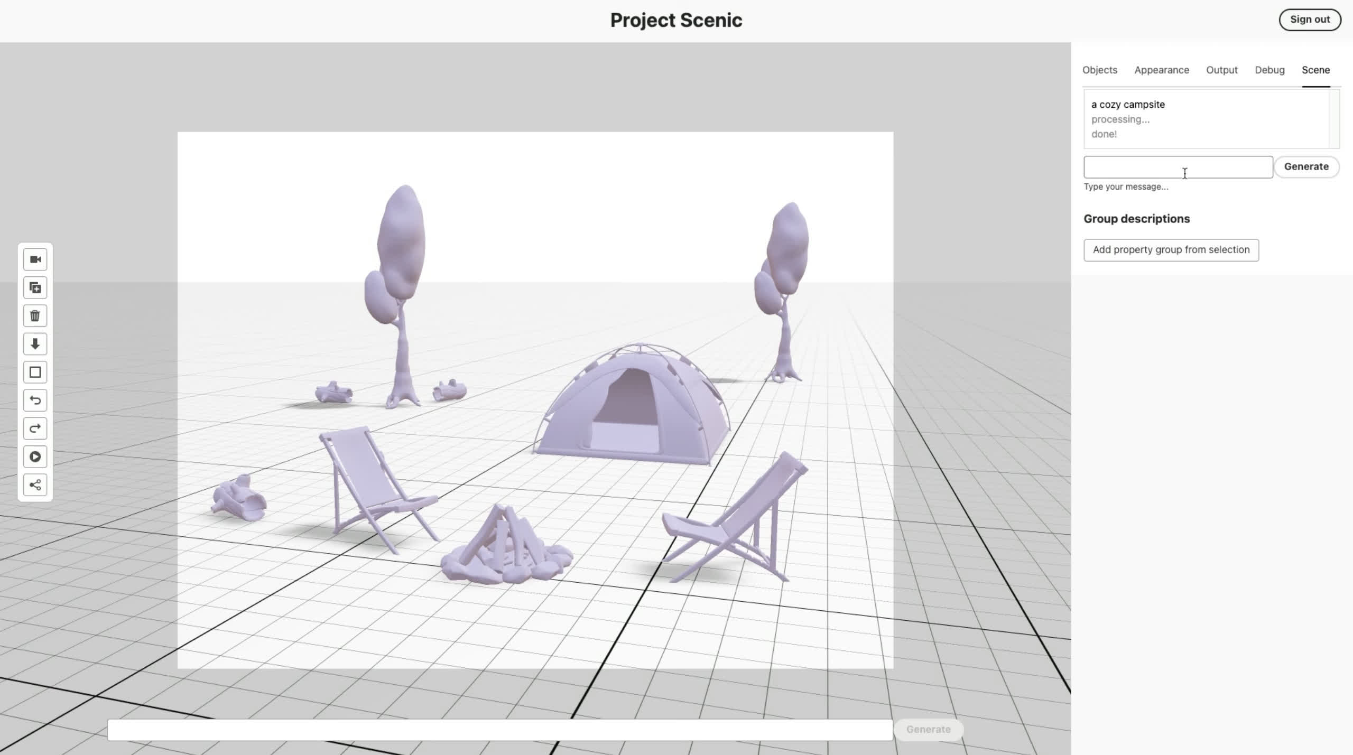Click the chat log scrollbar

coord(1334,119)
